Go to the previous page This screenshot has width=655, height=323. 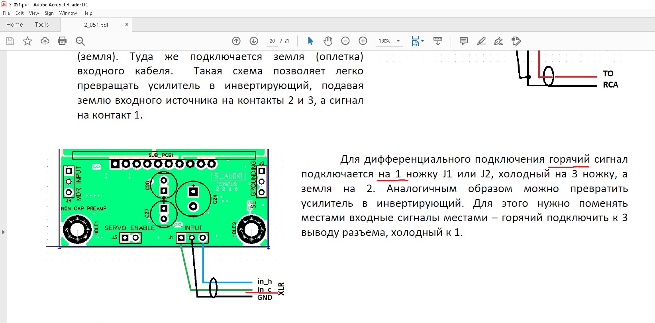(x=236, y=41)
